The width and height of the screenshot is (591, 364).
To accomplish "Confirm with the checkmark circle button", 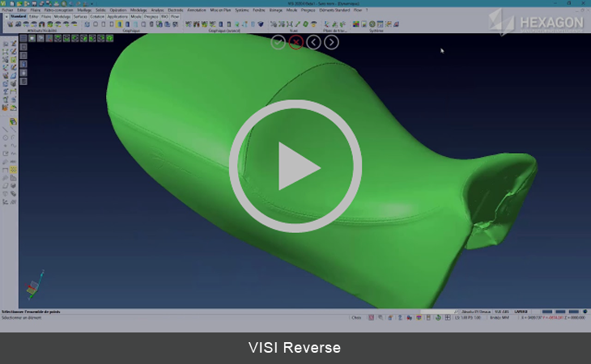I will coord(278,42).
